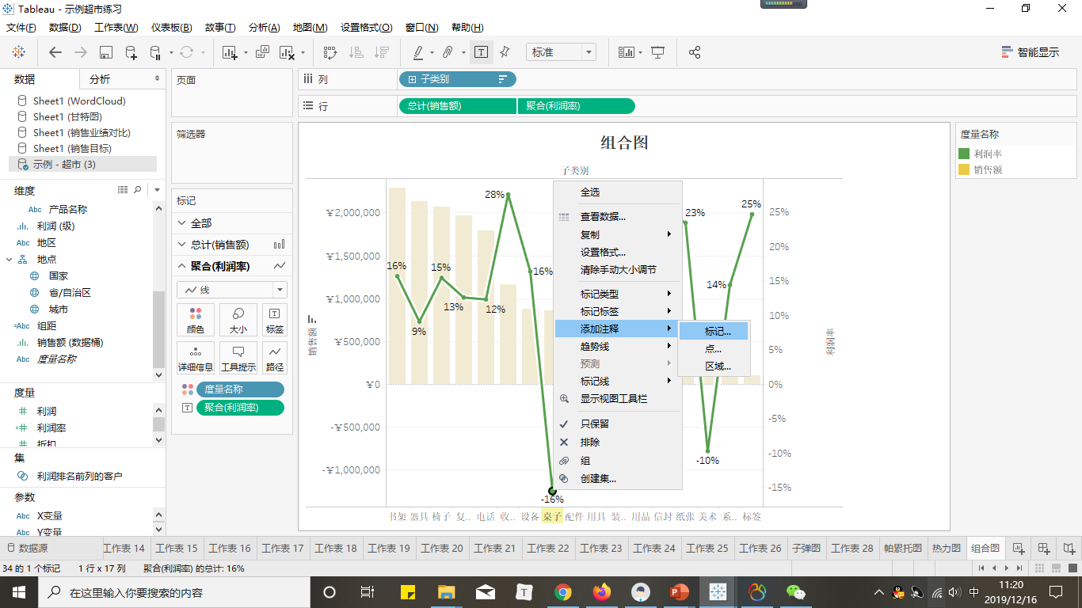
Task: Undo with the back arrow toolbar icon
Action: [x=55, y=52]
